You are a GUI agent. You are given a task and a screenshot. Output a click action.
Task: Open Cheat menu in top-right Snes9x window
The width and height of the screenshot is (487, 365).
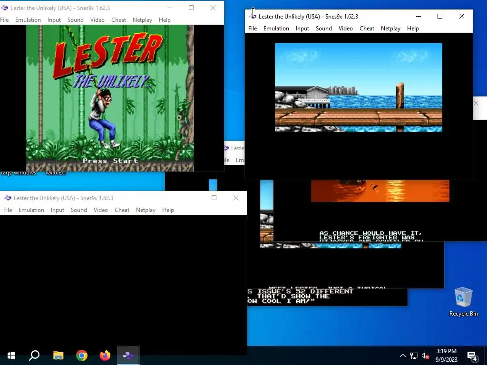(x=367, y=29)
